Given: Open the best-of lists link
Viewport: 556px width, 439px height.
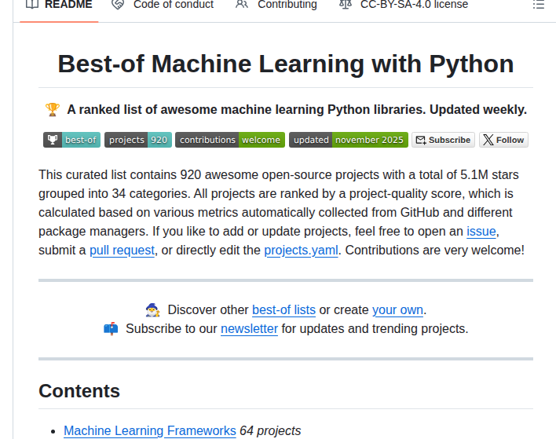Looking at the screenshot, I should click(x=283, y=310).
